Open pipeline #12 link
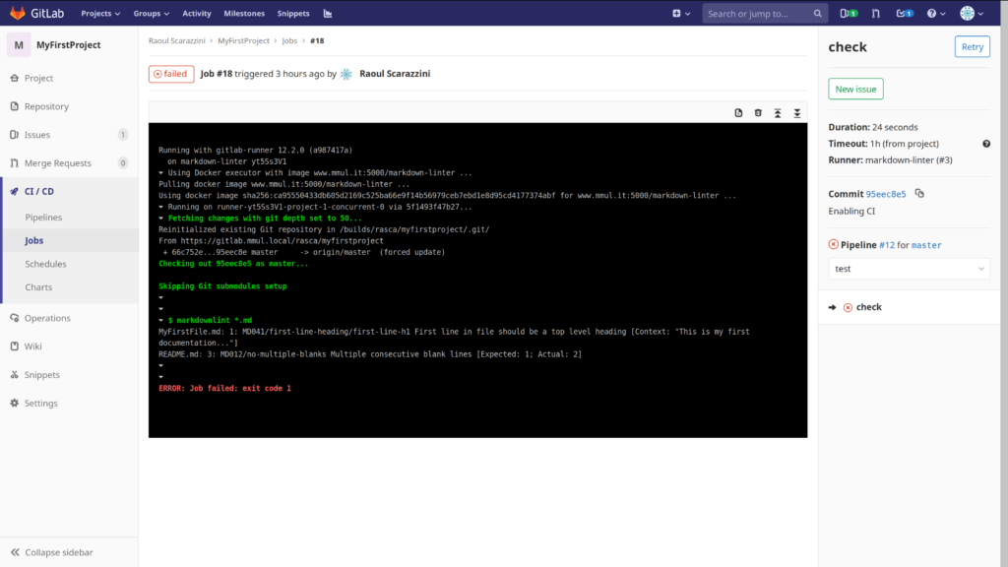Screen dimensions: 1008x567 [887, 245]
